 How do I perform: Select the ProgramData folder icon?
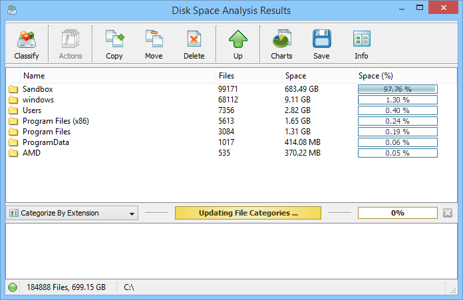point(13,142)
